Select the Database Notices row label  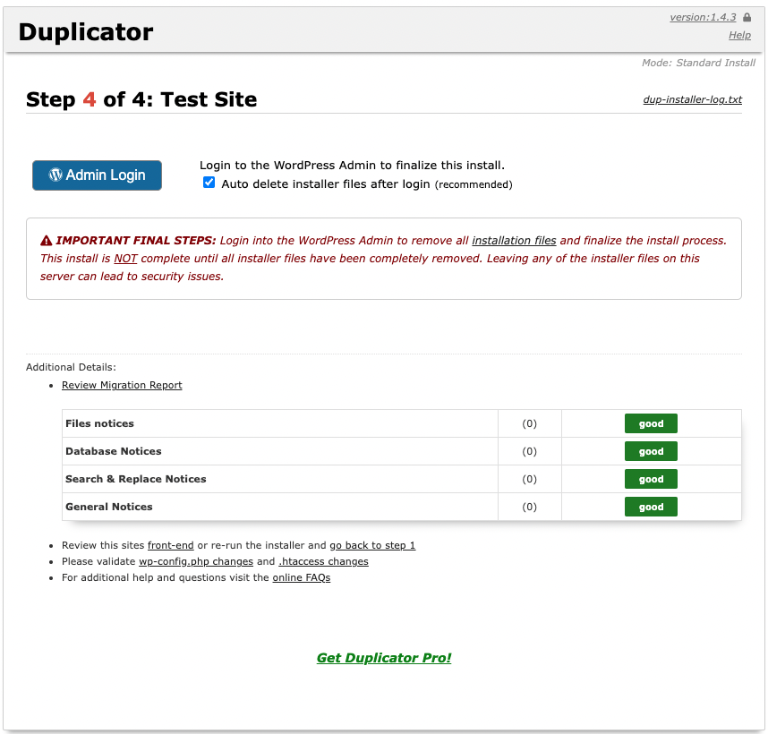click(x=113, y=451)
